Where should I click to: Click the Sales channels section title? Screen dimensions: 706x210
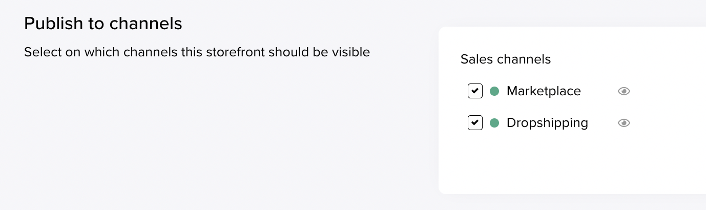(x=506, y=59)
